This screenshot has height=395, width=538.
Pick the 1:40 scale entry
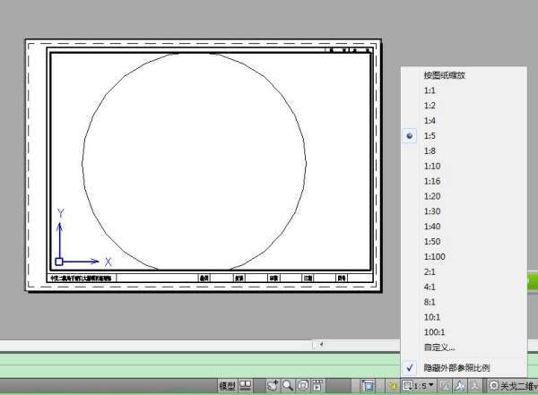tap(464, 227)
